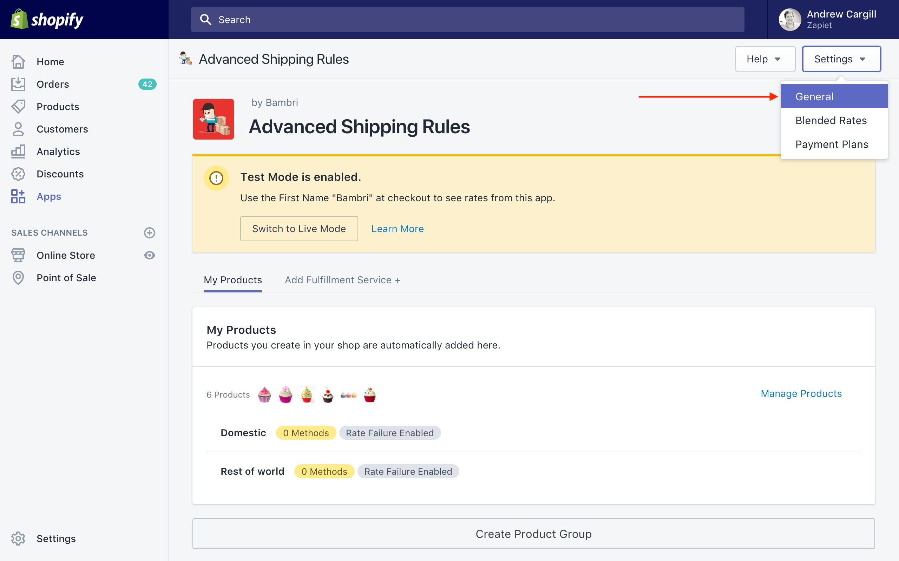
Task: Click the '6 Products' count text
Action: tap(228, 394)
